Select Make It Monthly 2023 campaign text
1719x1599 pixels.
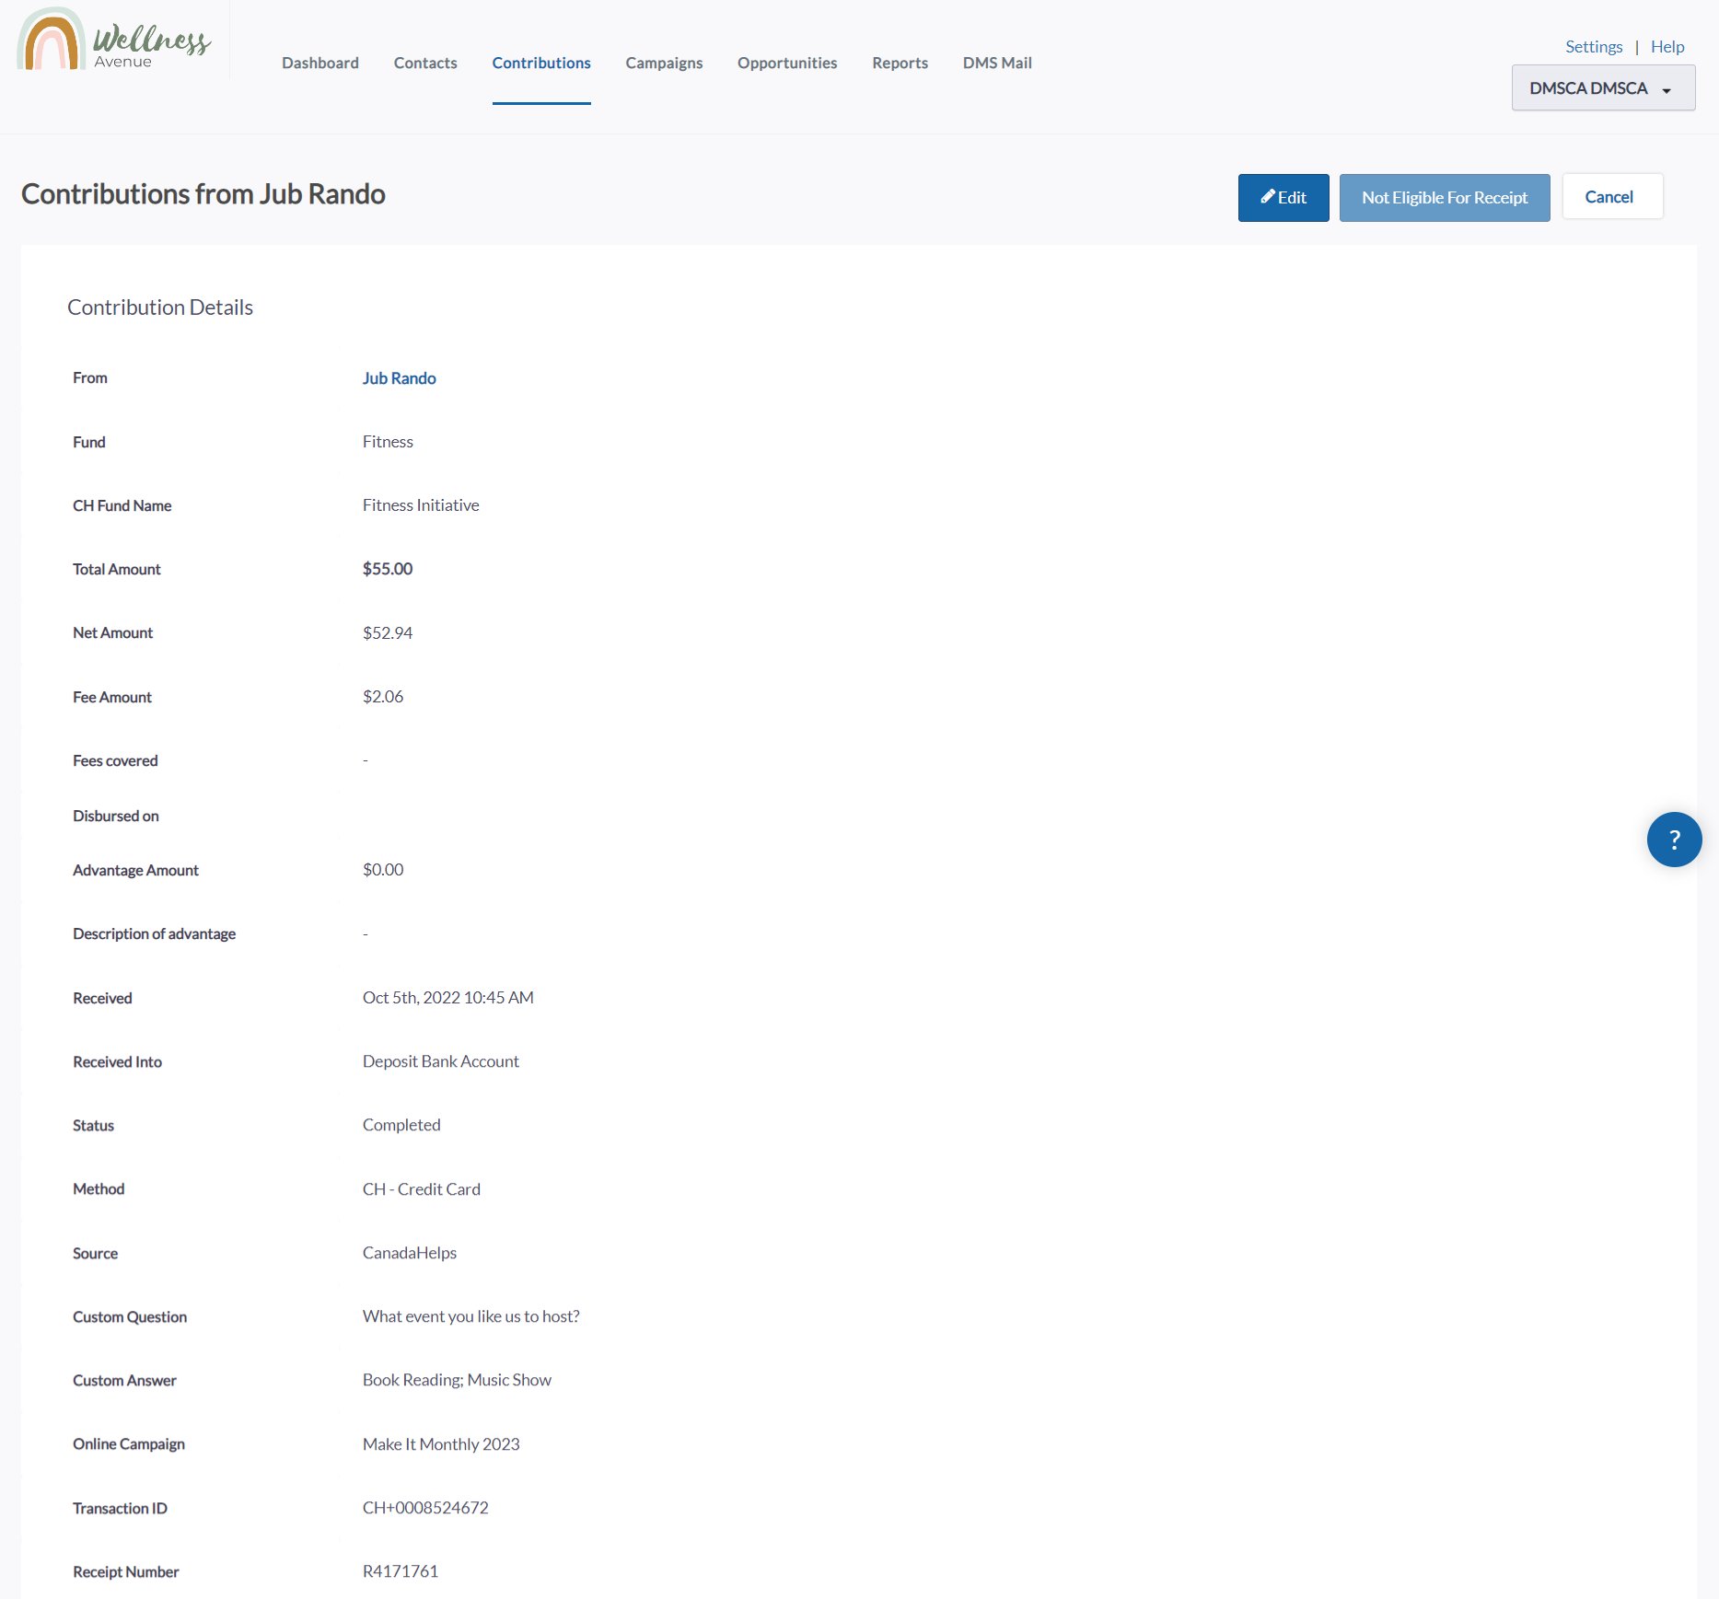pos(441,1444)
